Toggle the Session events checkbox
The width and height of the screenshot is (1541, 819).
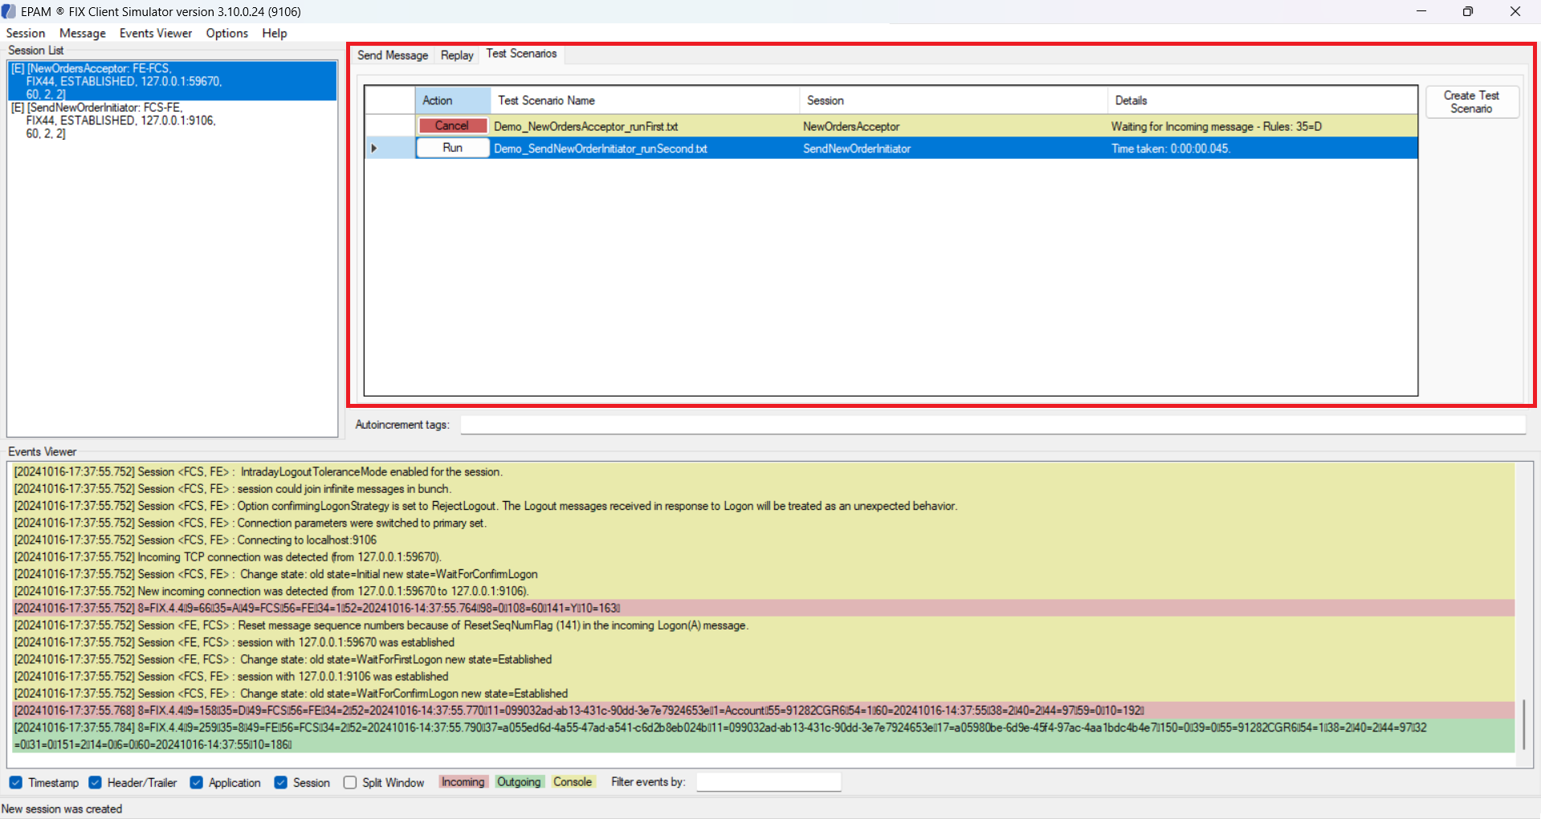(281, 783)
